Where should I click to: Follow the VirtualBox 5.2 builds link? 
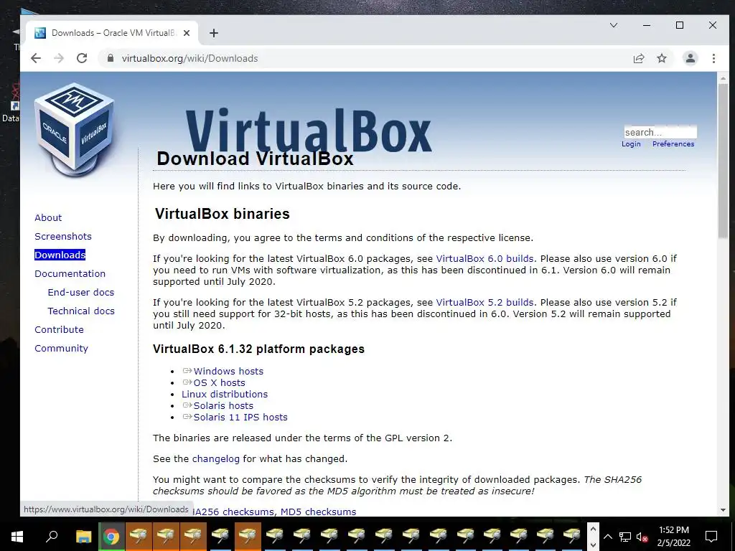pos(484,302)
